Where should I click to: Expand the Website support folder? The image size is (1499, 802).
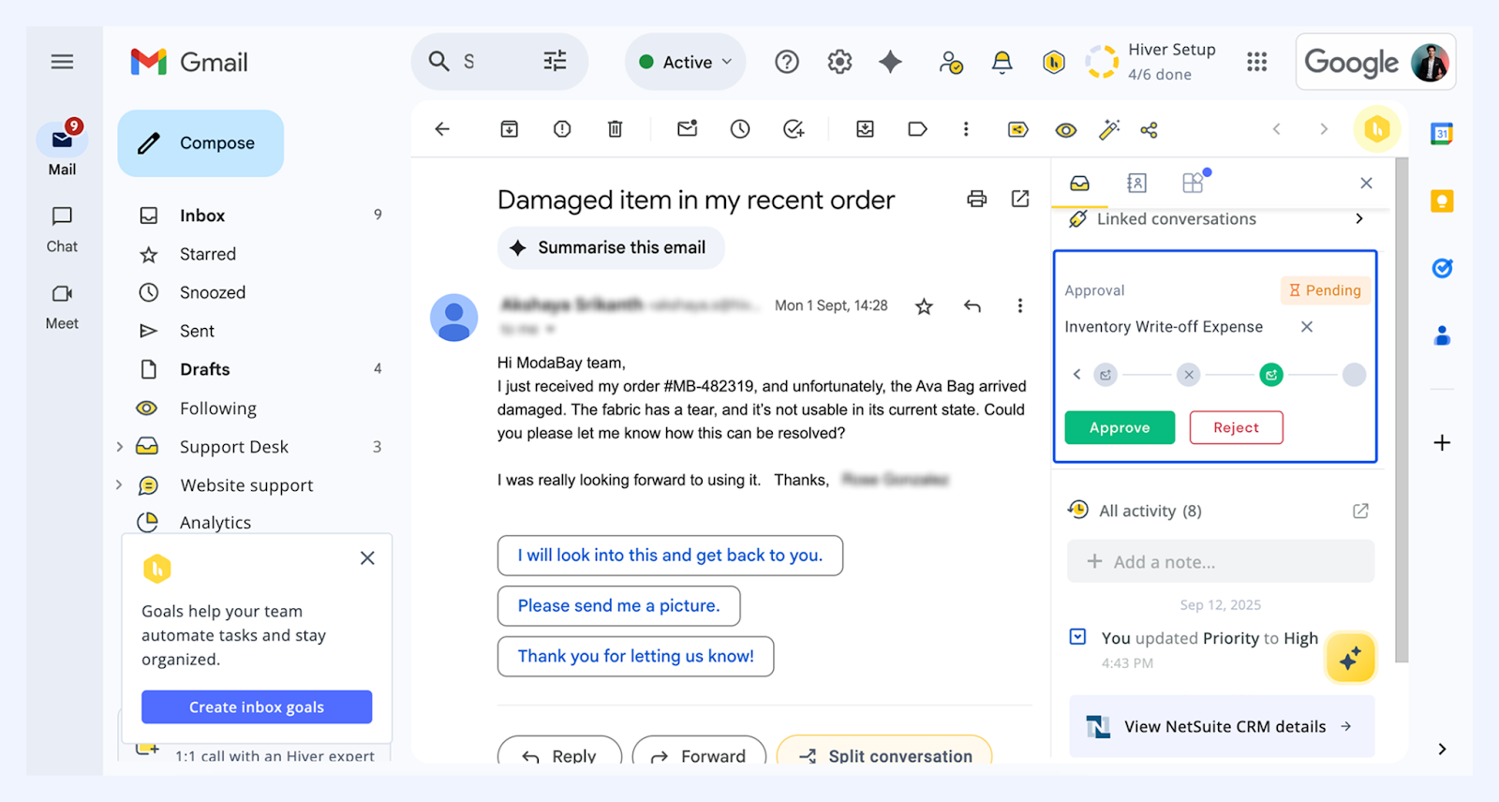pyautogui.click(x=119, y=485)
